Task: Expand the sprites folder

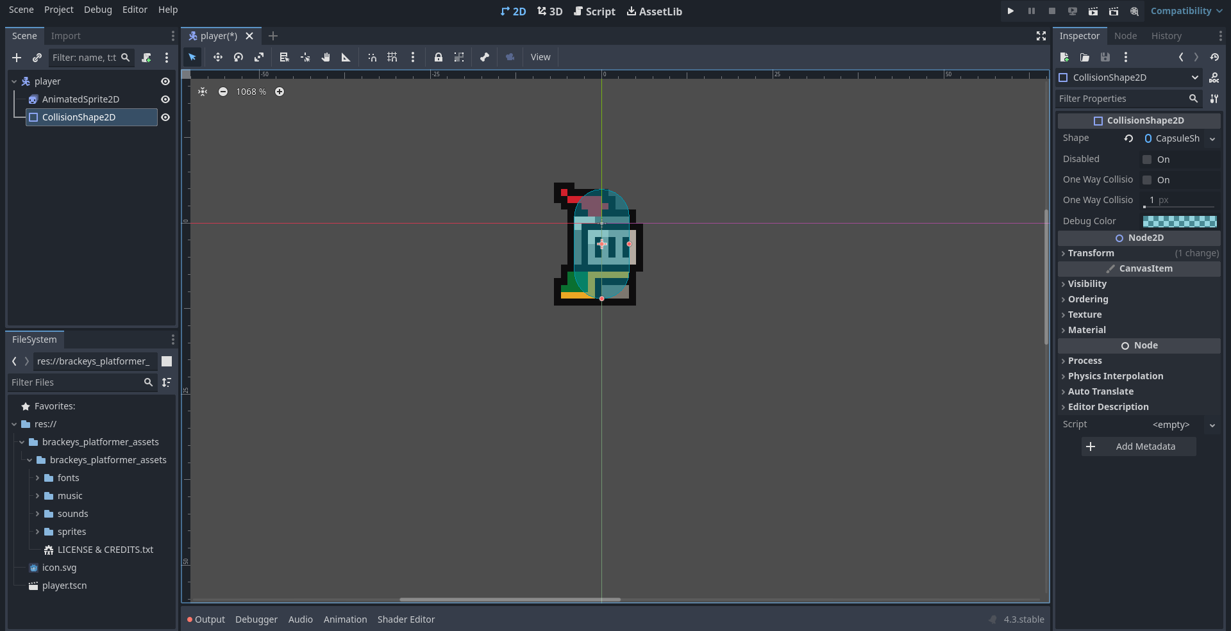Action: [37, 532]
